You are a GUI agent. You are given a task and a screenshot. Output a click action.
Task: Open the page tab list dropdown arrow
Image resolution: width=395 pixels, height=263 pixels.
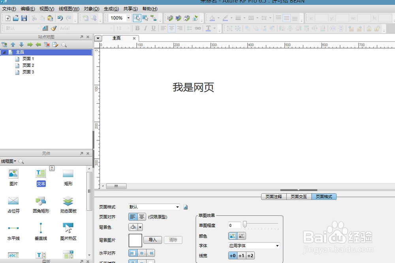coord(98,39)
